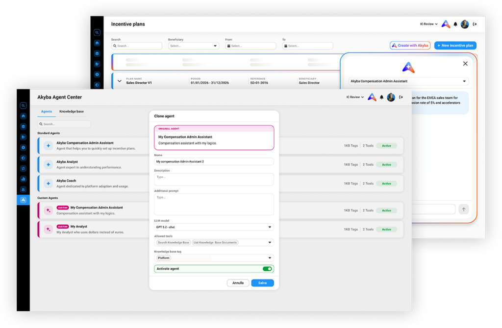The image size is (502, 328).
Task: Toggle the Activate agent switch
Action: tap(267, 269)
